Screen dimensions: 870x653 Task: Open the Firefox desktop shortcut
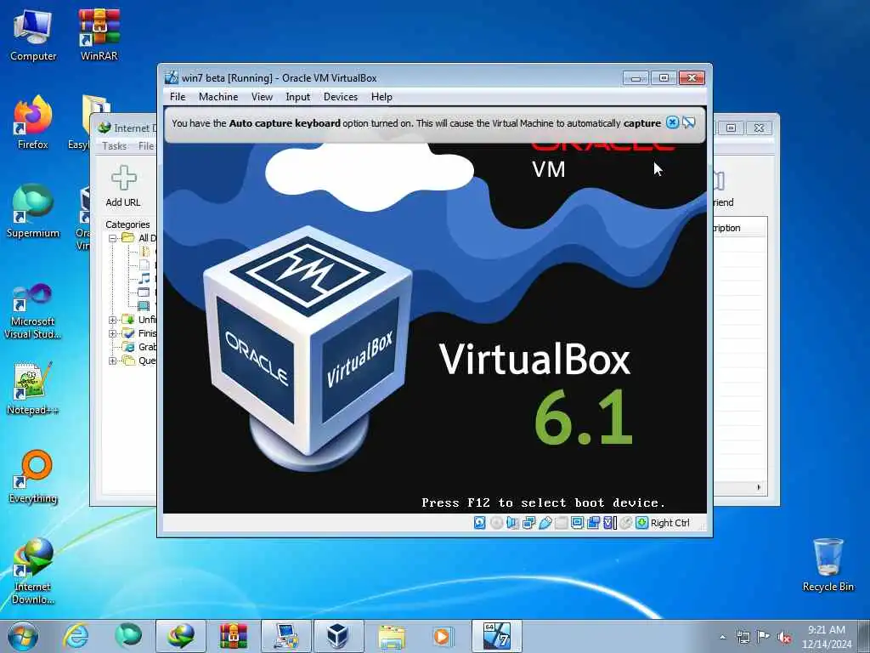coord(33,122)
